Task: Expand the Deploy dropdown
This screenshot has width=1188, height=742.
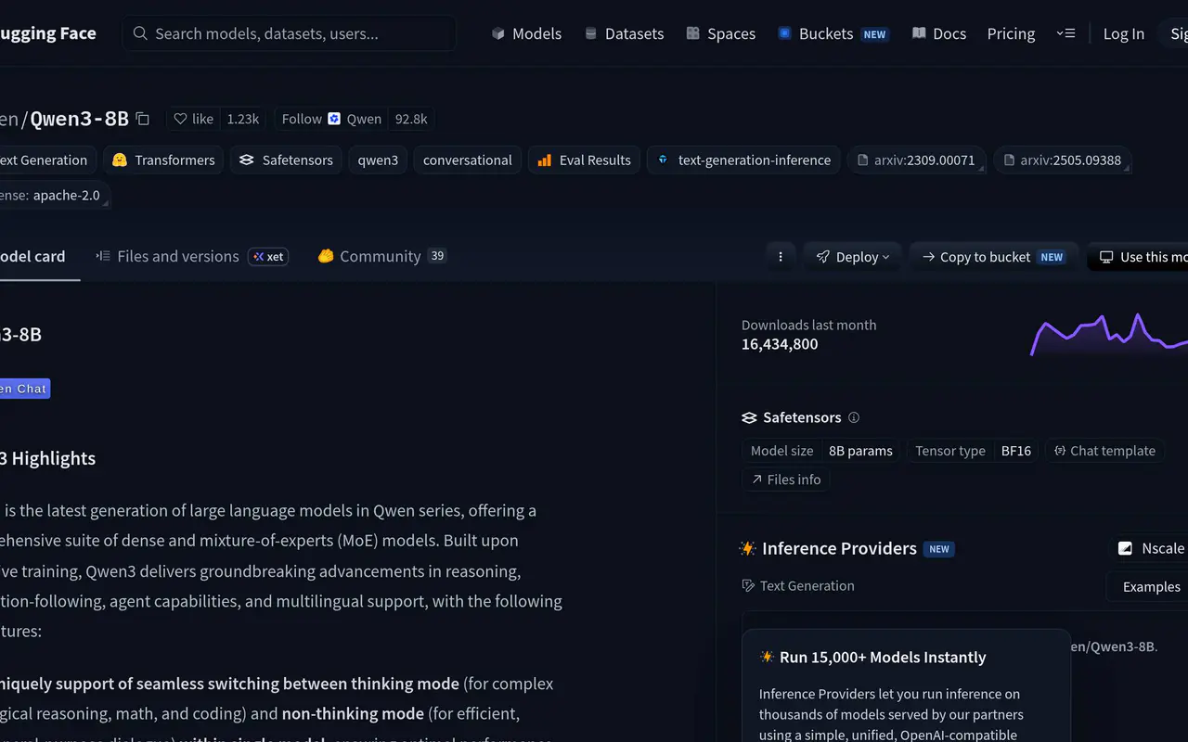Action: tap(852, 257)
